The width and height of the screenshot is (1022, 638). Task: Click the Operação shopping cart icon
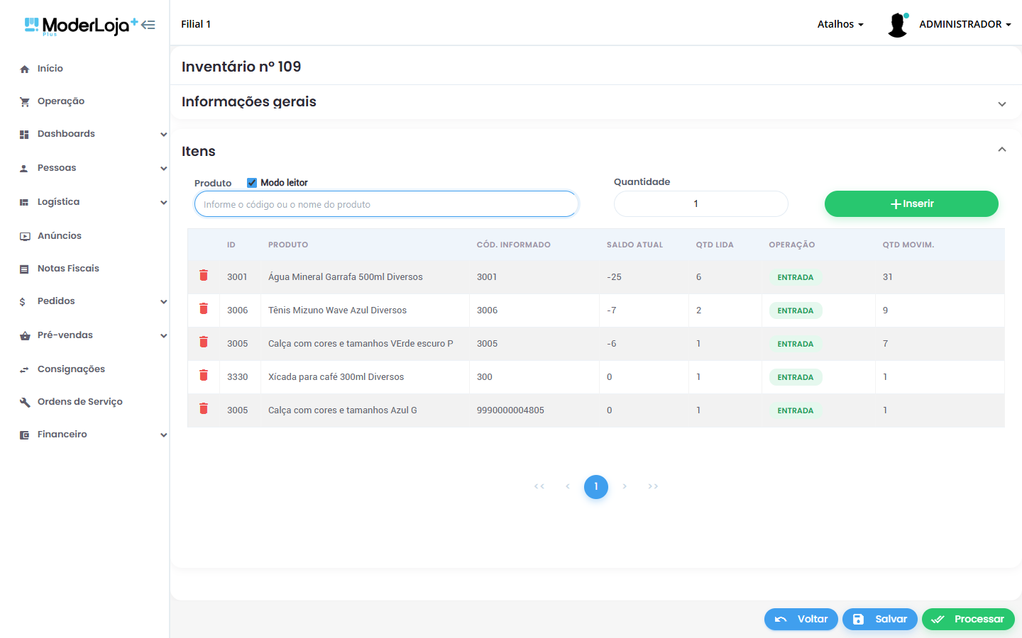pyautogui.click(x=25, y=101)
